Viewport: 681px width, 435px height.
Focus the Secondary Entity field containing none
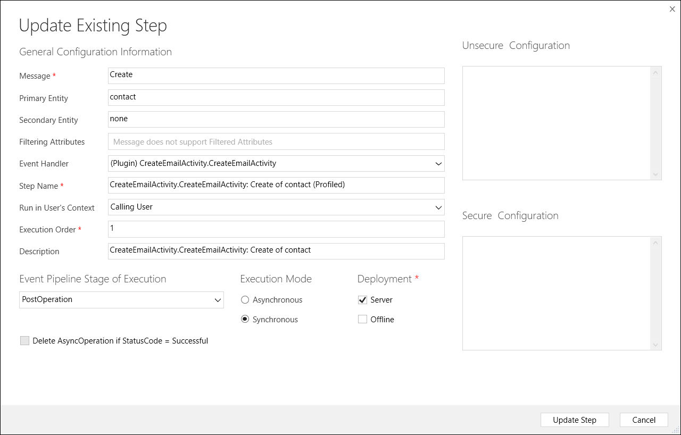coord(276,120)
